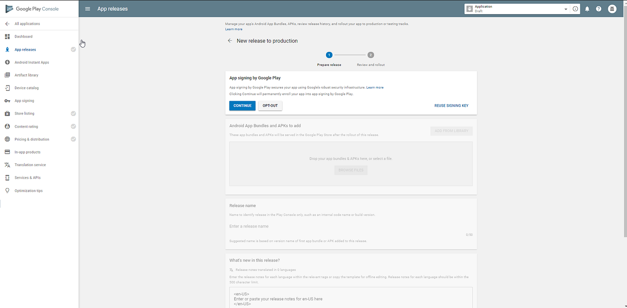The image size is (627, 308).
Task: Open notifications bell icon
Action: (x=587, y=9)
